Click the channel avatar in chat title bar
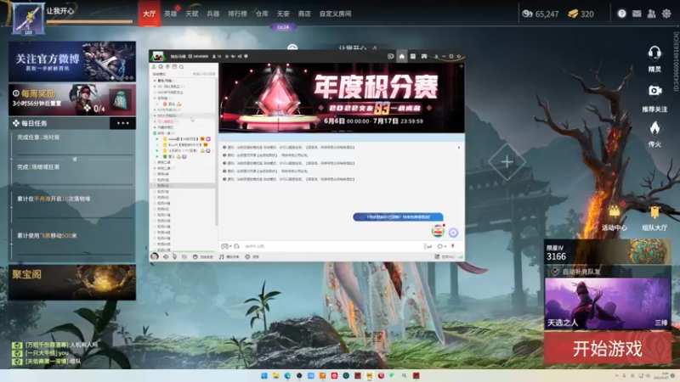The image size is (680, 382). 158,56
